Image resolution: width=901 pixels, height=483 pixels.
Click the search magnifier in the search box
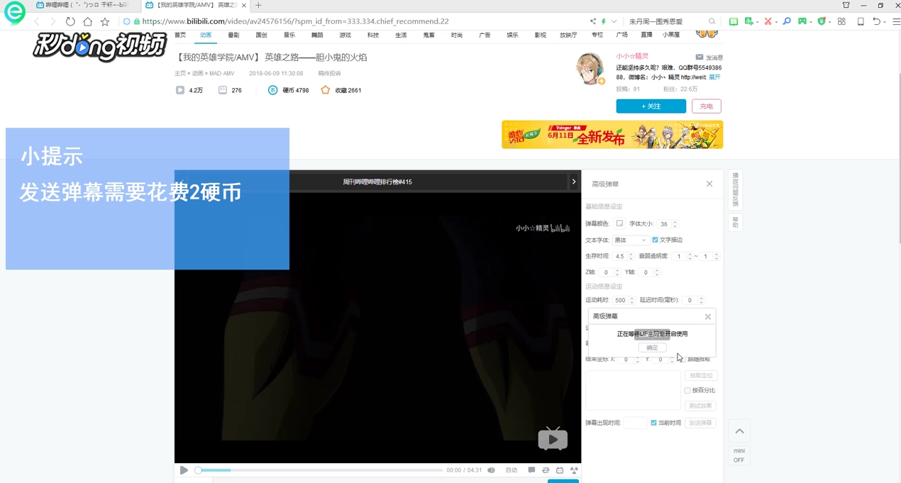click(712, 22)
